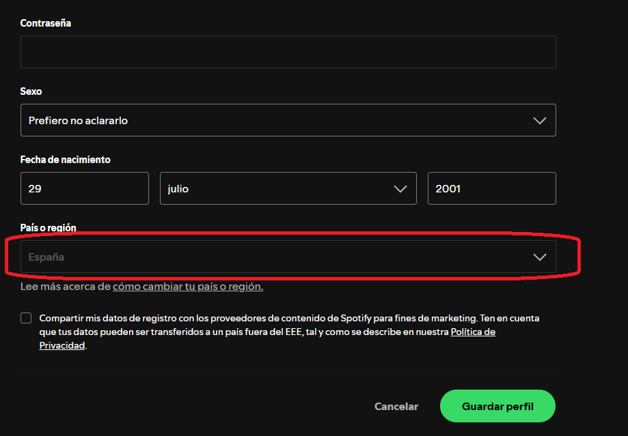Open the "cómo cambiar tu país o región" link
Image resolution: width=628 pixels, height=436 pixels.
pyautogui.click(x=189, y=286)
